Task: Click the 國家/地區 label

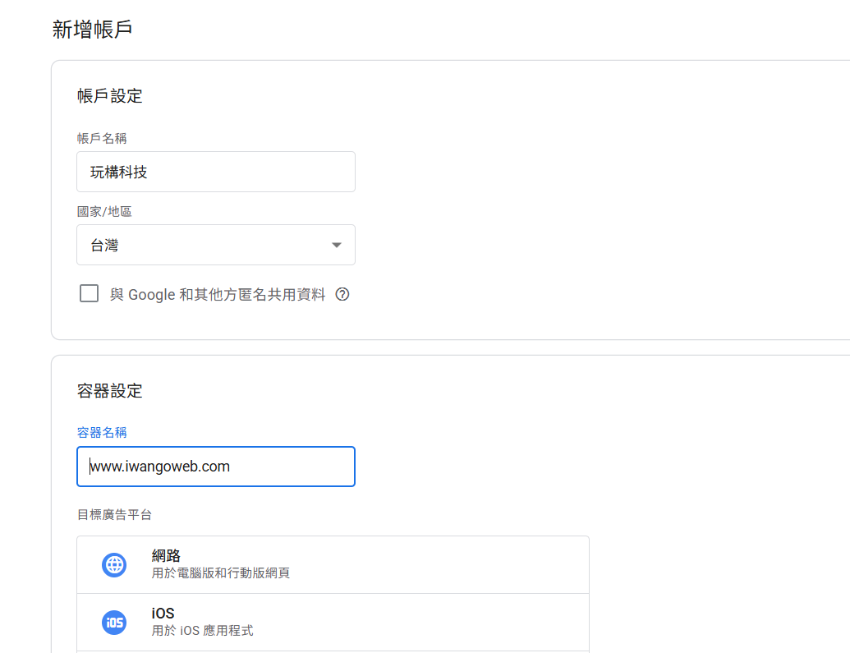Action: 104,211
